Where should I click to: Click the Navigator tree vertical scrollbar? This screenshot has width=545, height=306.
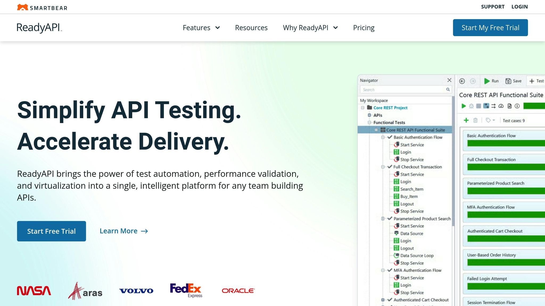click(x=453, y=161)
